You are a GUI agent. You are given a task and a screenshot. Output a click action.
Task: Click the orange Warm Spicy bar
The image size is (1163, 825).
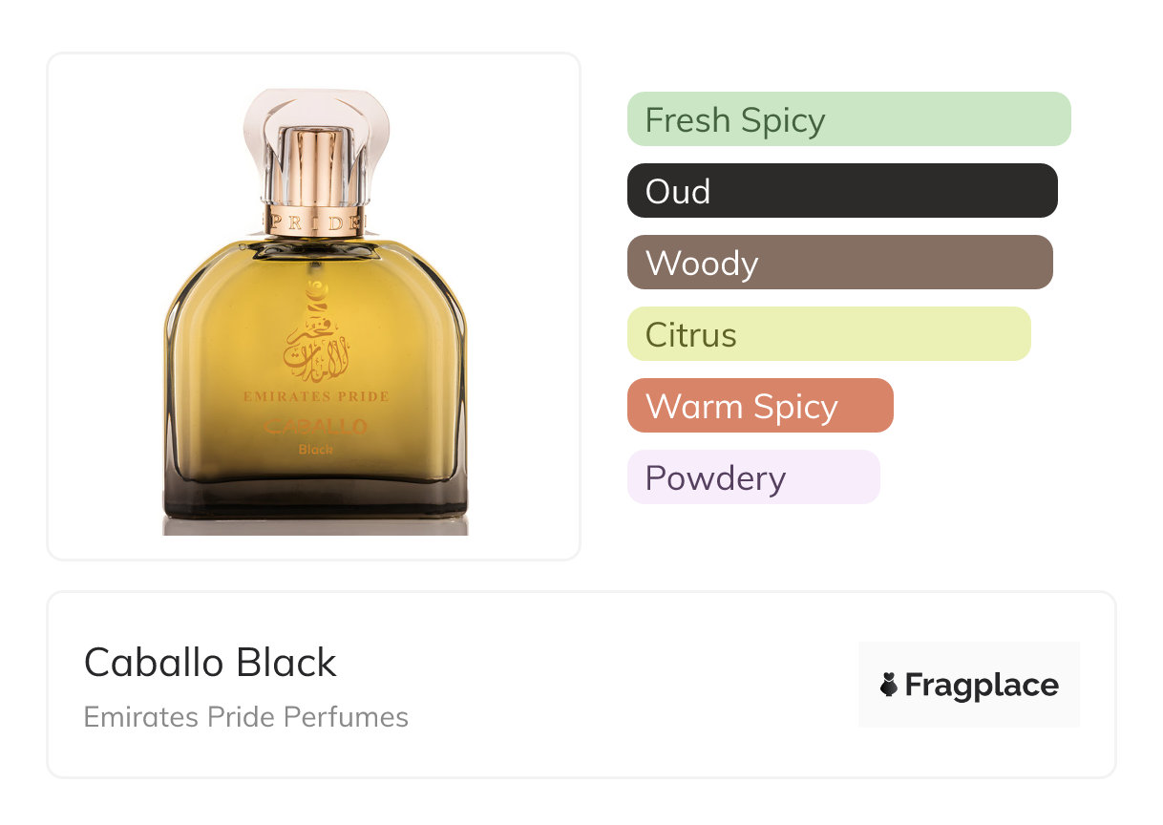pos(759,406)
